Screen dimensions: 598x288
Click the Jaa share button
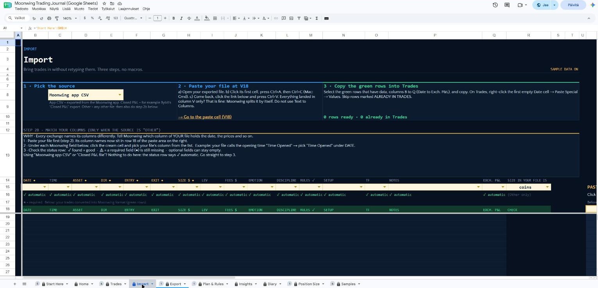(x=542, y=5)
